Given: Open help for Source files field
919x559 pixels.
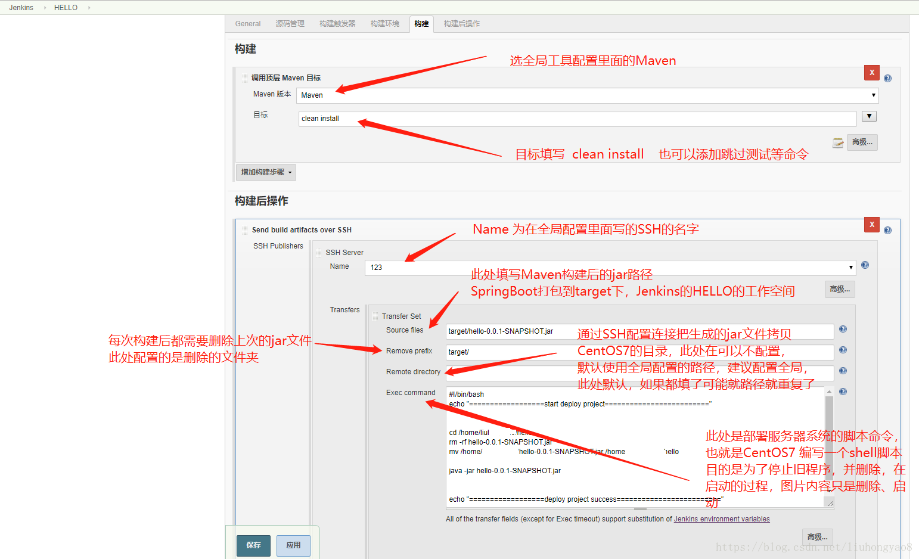Looking at the screenshot, I should click(x=843, y=329).
